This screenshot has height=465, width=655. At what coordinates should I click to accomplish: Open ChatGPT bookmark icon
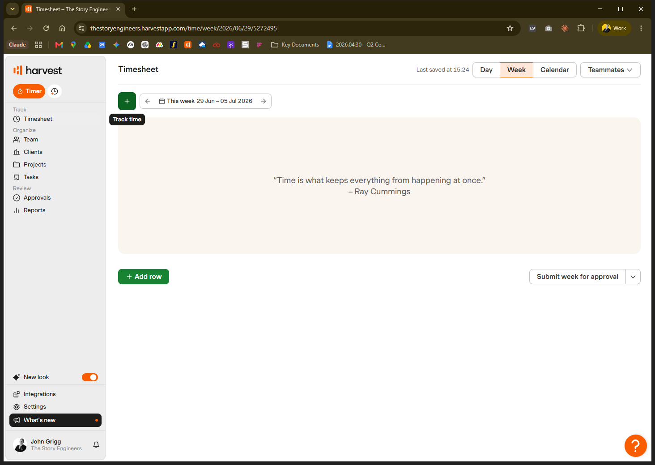[x=145, y=45]
